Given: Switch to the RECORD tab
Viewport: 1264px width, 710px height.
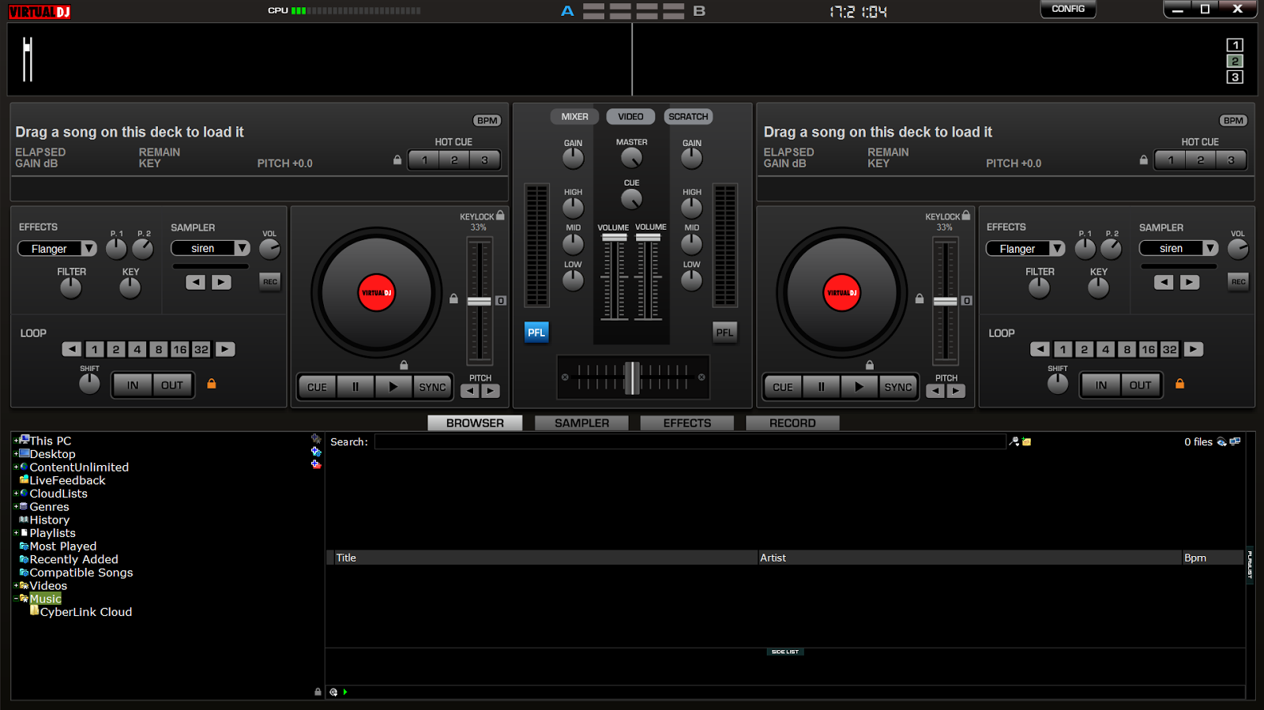Looking at the screenshot, I should (792, 423).
